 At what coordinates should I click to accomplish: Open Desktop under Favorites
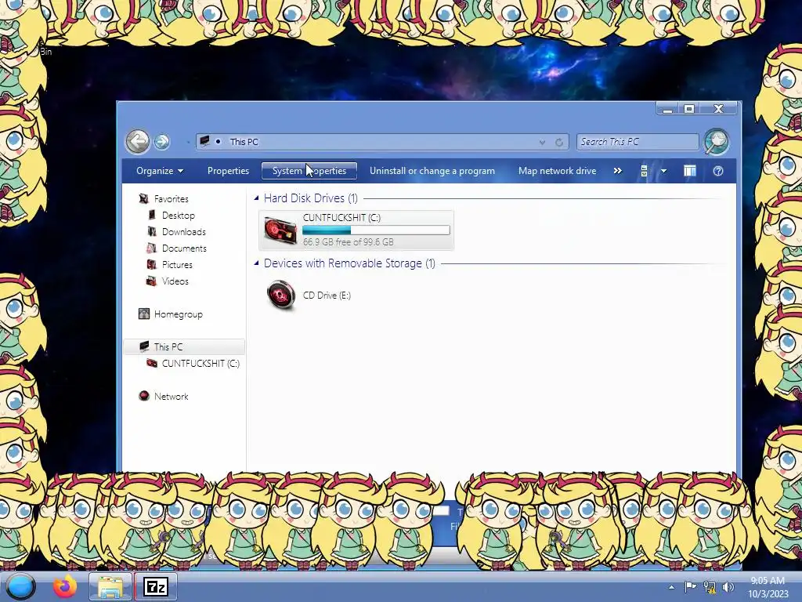click(x=178, y=216)
